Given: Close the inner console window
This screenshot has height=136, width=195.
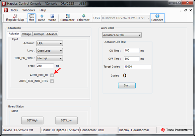Looking at the screenshot, I should pos(191,10).
